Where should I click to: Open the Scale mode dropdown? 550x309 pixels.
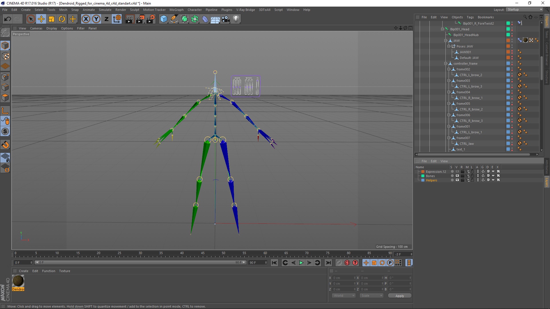click(x=372, y=296)
